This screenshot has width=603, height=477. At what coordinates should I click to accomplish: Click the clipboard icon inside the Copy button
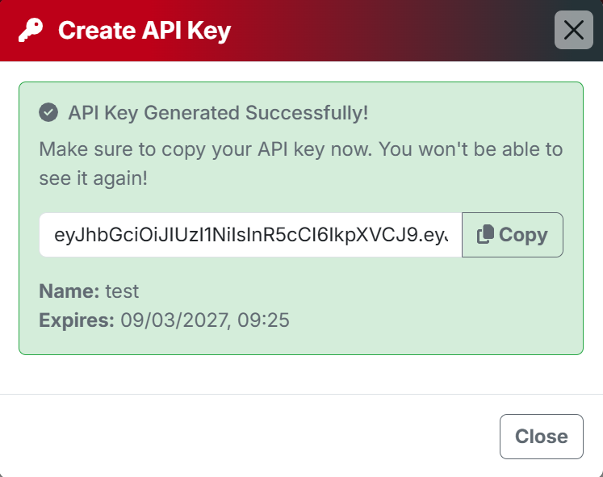click(x=485, y=235)
